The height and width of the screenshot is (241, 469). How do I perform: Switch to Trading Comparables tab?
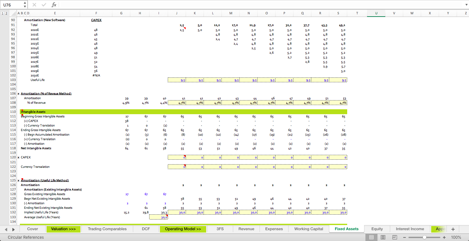click(x=107, y=229)
